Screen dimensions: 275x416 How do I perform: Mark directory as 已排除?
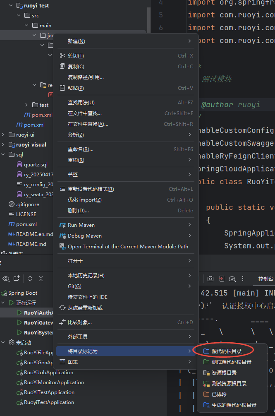pyautogui.click(x=219, y=394)
